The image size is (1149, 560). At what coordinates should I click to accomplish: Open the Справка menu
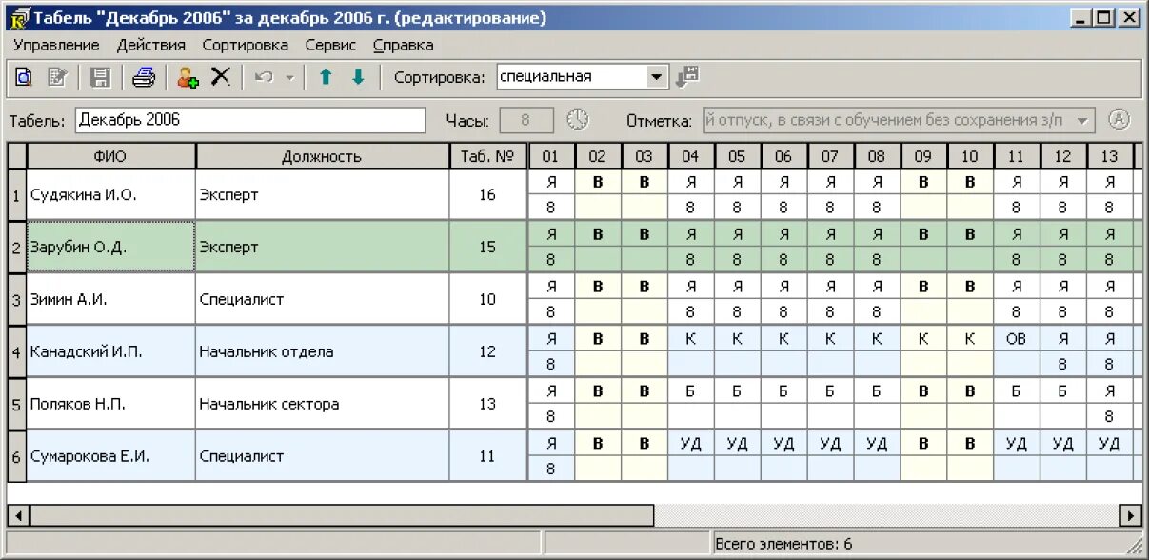coord(403,45)
